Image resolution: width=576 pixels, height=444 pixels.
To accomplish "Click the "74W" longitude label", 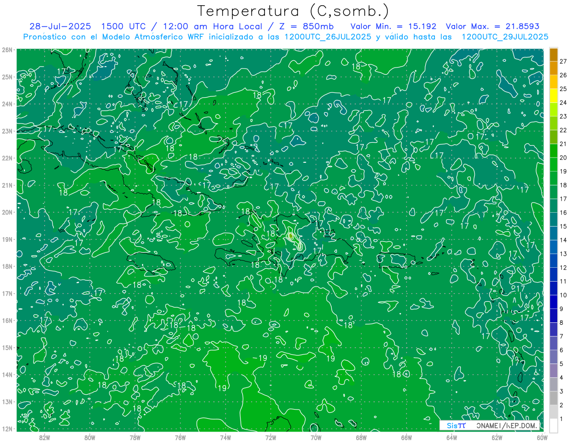I will point(226,437).
